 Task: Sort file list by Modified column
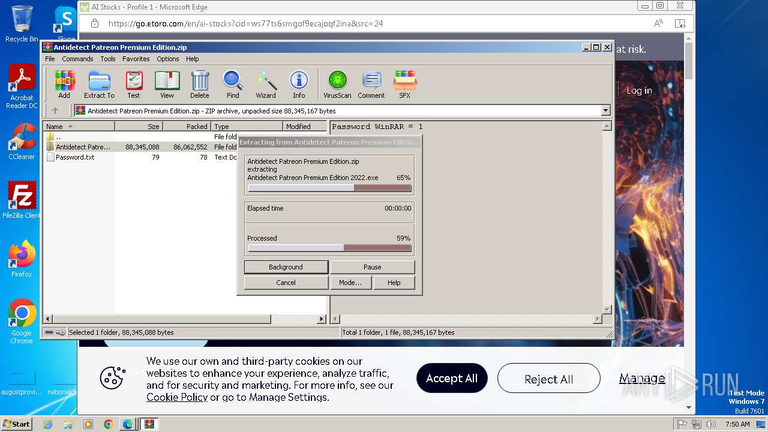pos(305,126)
